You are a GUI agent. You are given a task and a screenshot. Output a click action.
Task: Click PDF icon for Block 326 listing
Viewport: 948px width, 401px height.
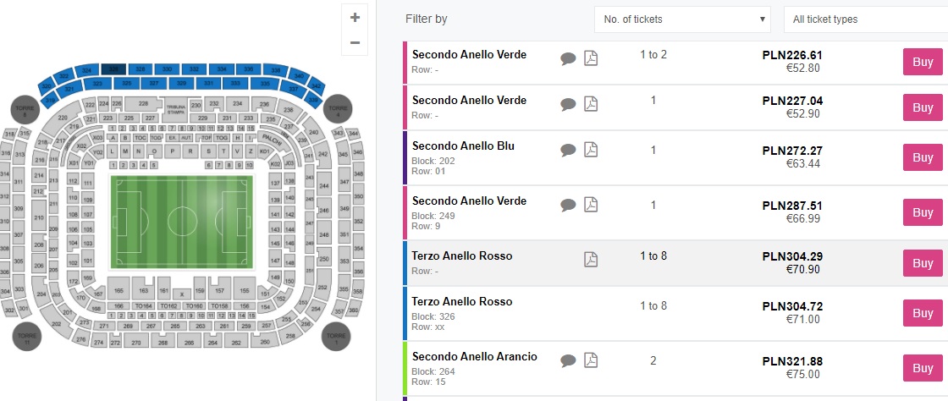(x=591, y=305)
